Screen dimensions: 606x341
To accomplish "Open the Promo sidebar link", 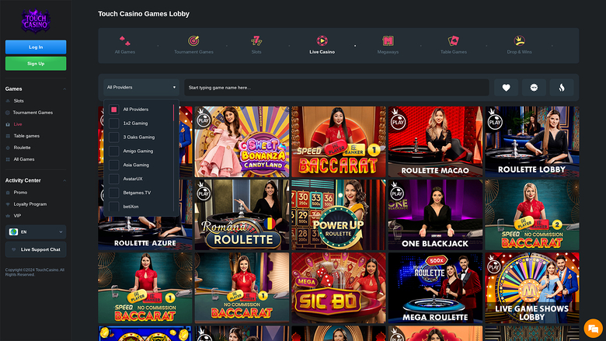I will tap(20, 193).
